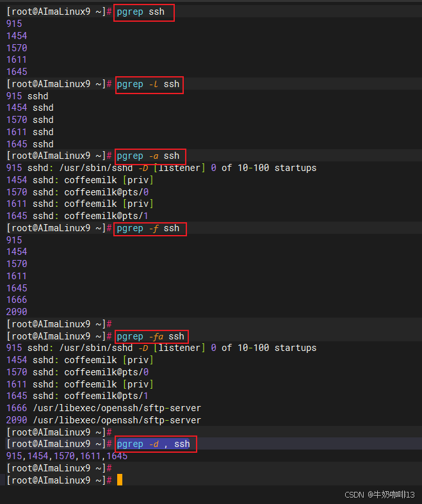
Task: Click the 915 sshd listener line under pgrep -a ssh
Action: [161, 168]
